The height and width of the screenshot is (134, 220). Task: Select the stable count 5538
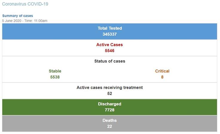(55, 77)
